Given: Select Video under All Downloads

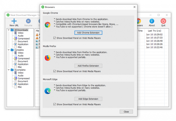Looking at the screenshot, I should coord(20,33).
